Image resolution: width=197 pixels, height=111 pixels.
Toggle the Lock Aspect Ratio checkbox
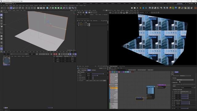(x=181, y=101)
